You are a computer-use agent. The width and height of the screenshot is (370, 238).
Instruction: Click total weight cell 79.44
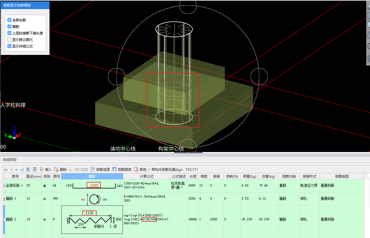click(268, 186)
